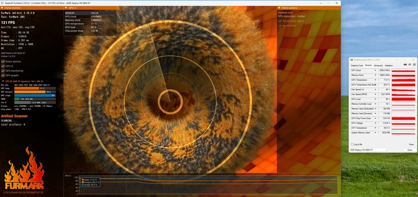Close the GPU-Z window with X
418x197 pixels.
click(x=414, y=60)
